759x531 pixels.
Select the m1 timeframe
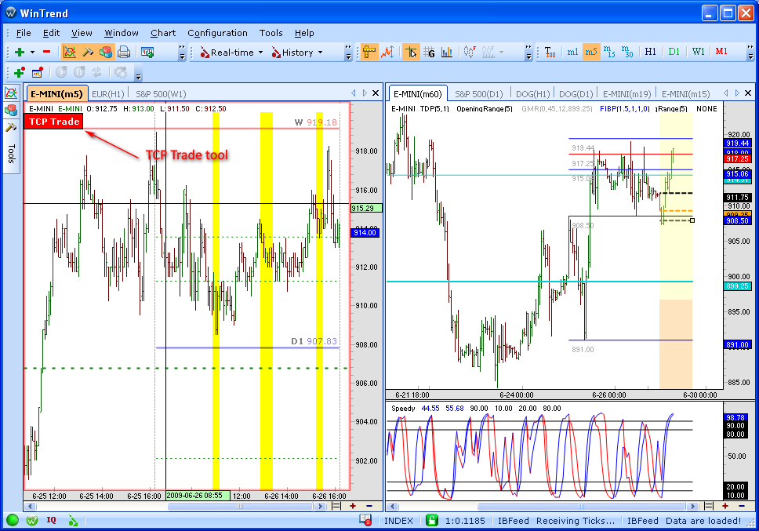[x=572, y=52]
